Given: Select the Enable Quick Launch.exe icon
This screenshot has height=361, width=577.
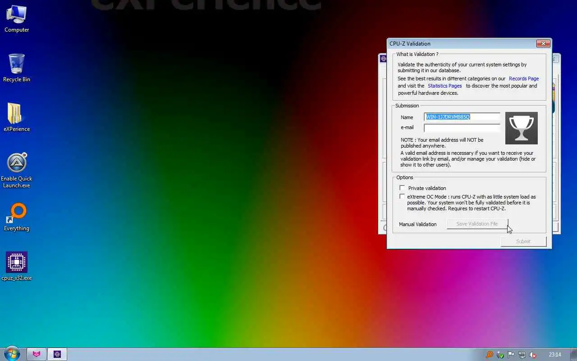Looking at the screenshot, I should pos(17,171).
